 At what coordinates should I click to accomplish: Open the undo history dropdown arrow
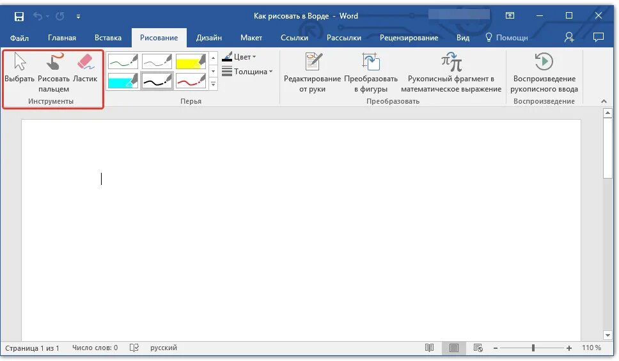pos(47,17)
